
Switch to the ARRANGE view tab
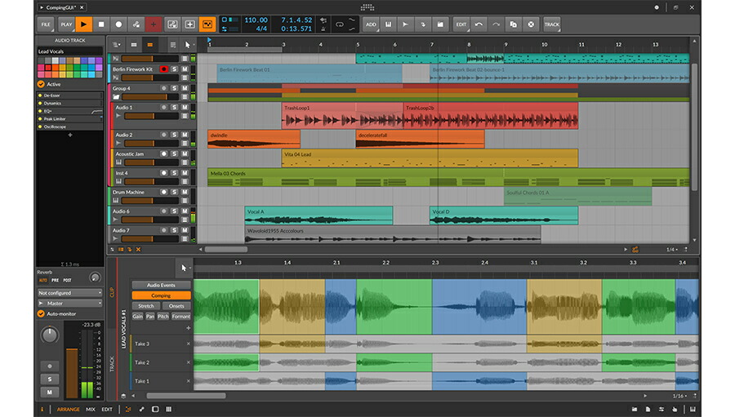69,409
